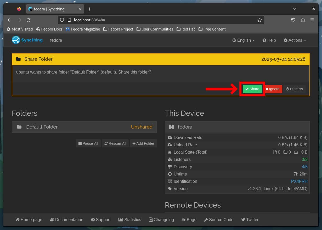Open the Actions dropdown menu
Viewport: 322px width, 230px height.
coord(295,40)
